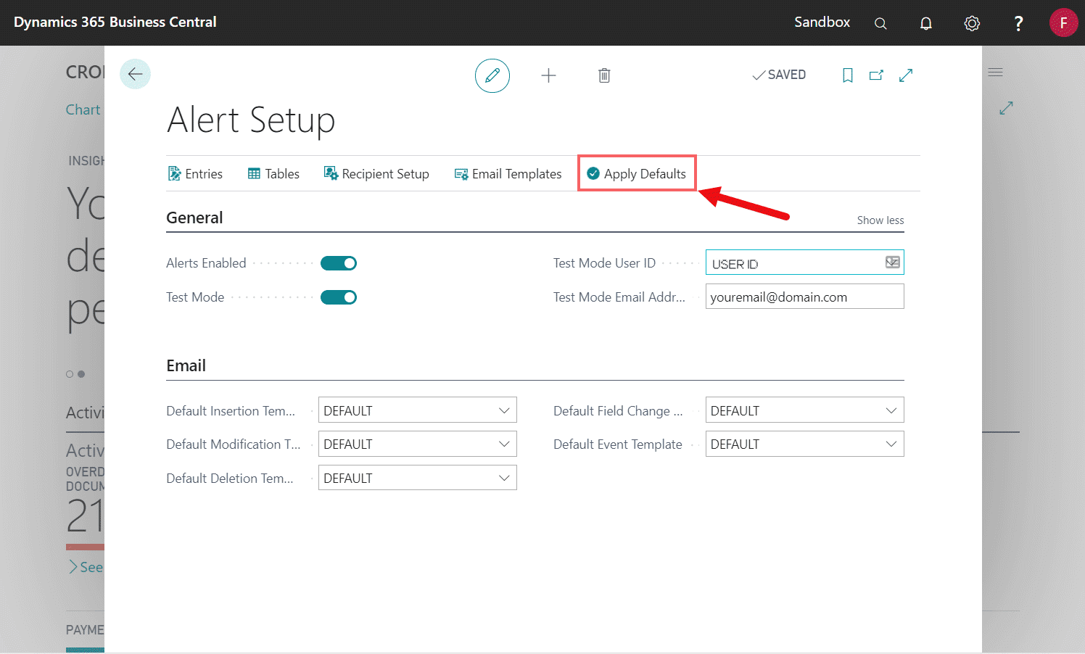Click the search magnifier icon
Screen dimensions: 1085x654
pos(880,23)
